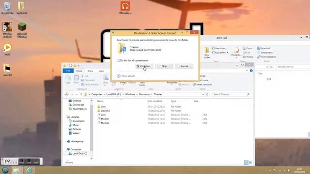Select the 'aero' Windows Theme file

(101, 115)
